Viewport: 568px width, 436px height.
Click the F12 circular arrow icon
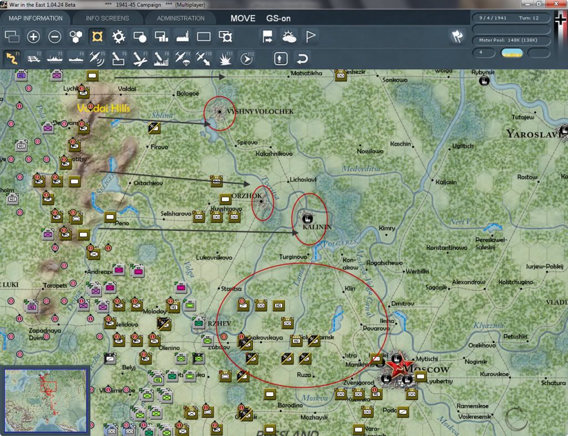coord(247,58)
